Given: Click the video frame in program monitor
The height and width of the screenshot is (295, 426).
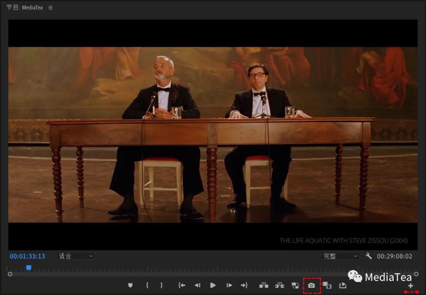Looking at the screenshot, I should tap(213, 135).
